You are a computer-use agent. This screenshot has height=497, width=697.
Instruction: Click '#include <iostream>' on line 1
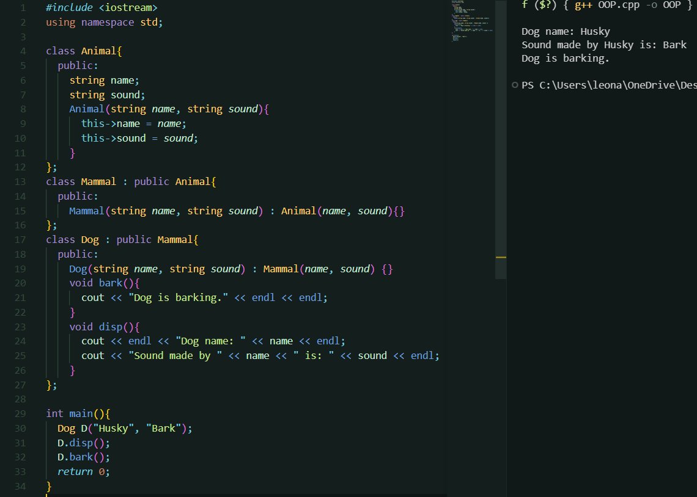click(x=101, y=7)
